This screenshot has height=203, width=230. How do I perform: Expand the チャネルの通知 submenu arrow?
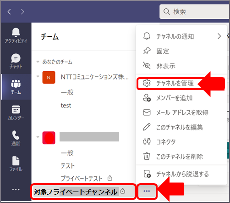(x=219, y=36)
